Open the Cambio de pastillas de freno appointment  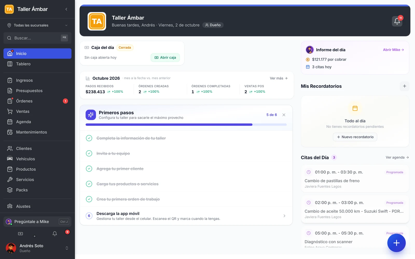355,179
